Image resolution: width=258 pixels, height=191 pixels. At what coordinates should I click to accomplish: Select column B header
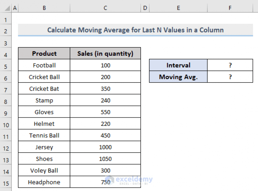(44, 8)
